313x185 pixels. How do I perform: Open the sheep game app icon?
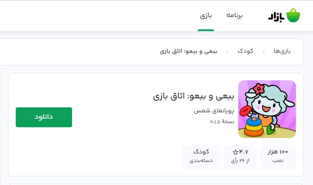coord(267,109)
